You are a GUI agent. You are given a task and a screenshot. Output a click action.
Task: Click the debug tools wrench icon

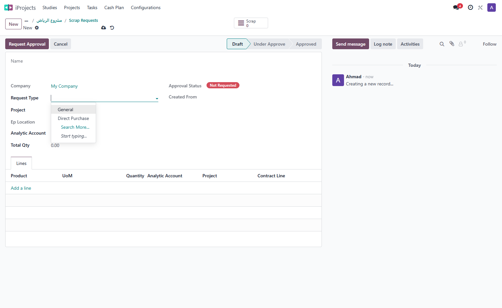click(x=480, y=7)
